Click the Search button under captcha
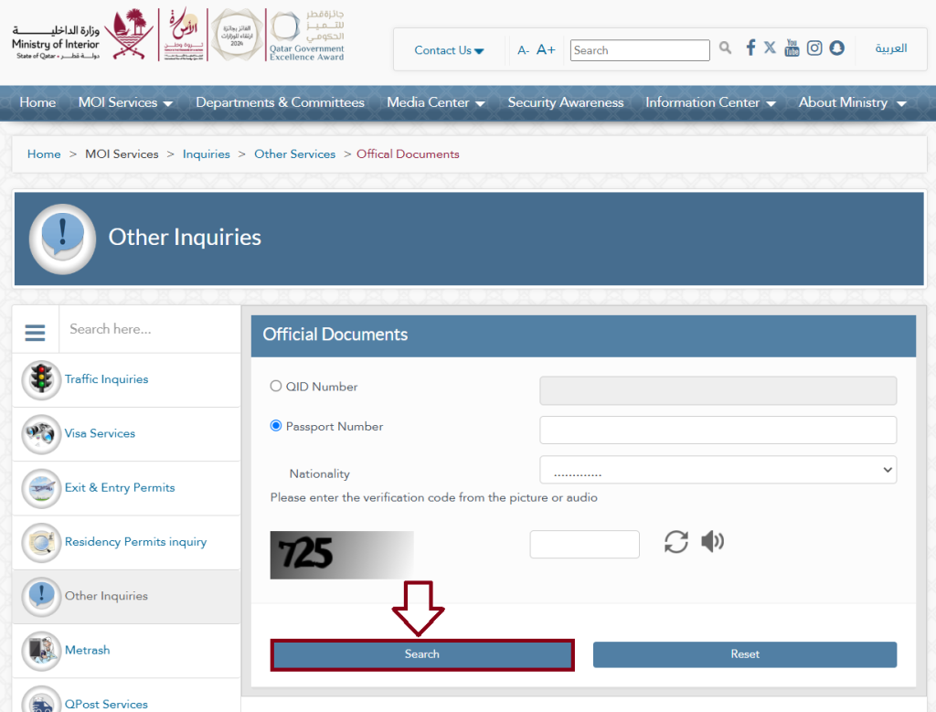The image size is (936, 712). pos(422,654)
